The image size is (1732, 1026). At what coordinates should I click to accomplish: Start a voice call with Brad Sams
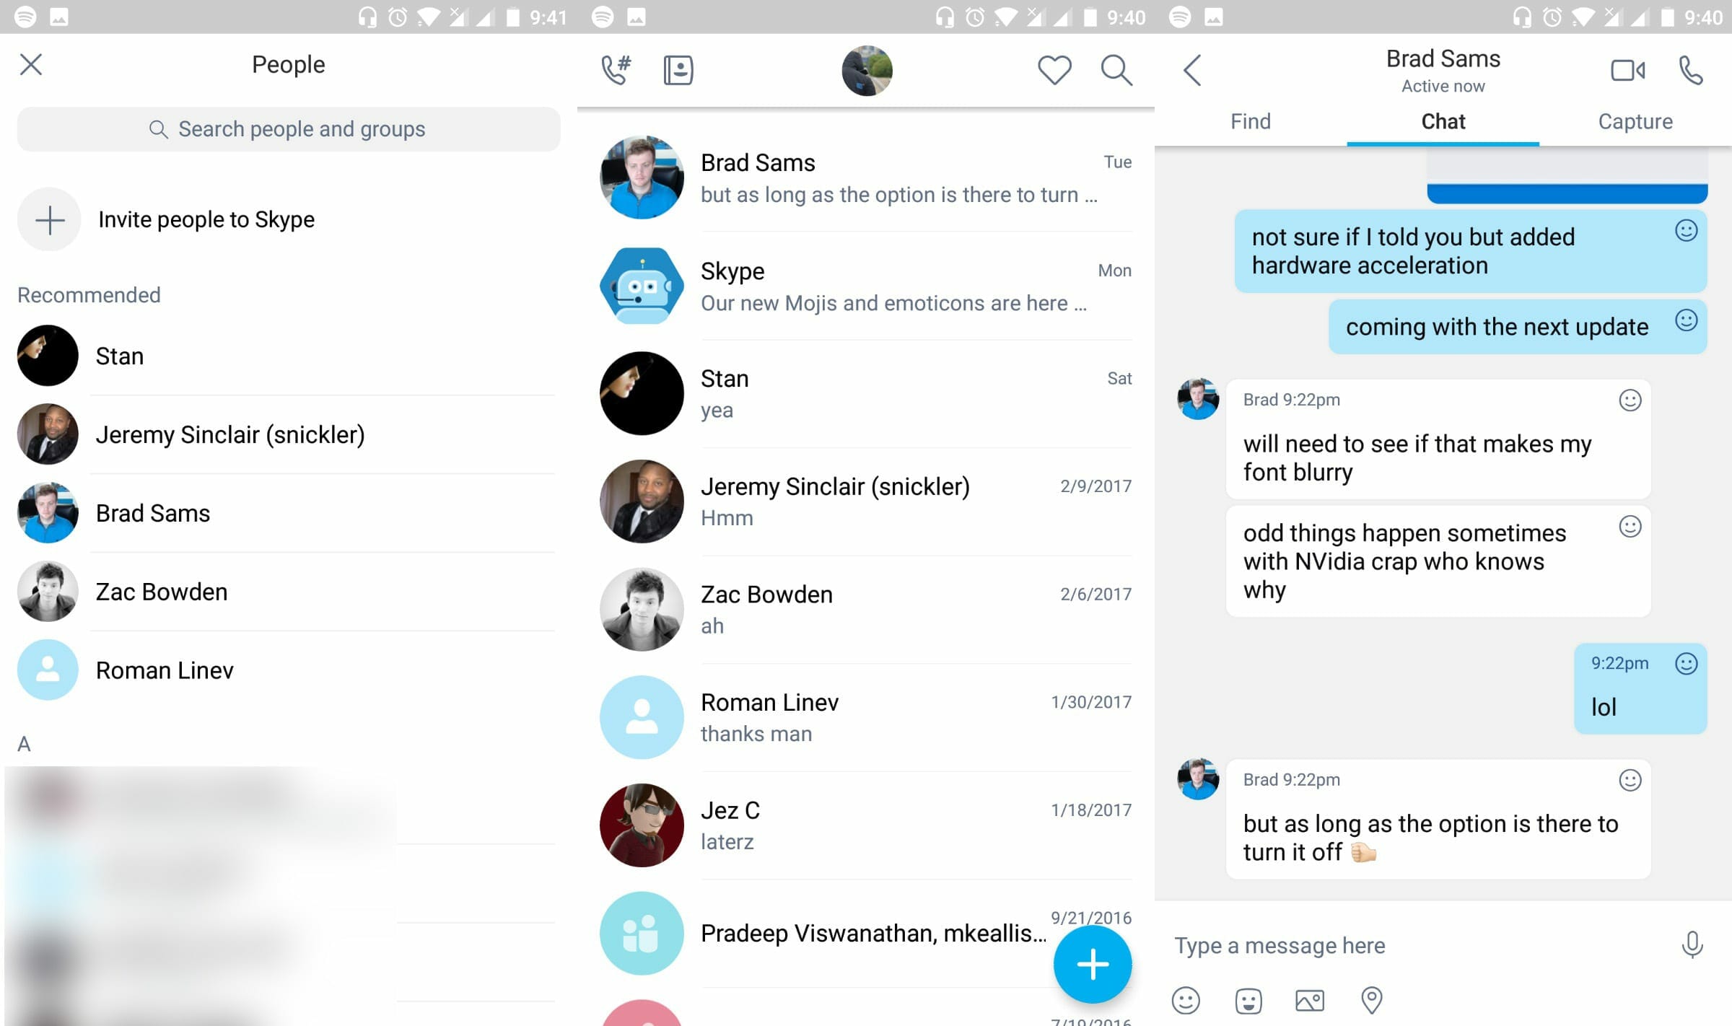pos(1692,69)
